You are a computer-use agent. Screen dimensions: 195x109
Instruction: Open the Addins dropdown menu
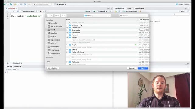(62, 4)
